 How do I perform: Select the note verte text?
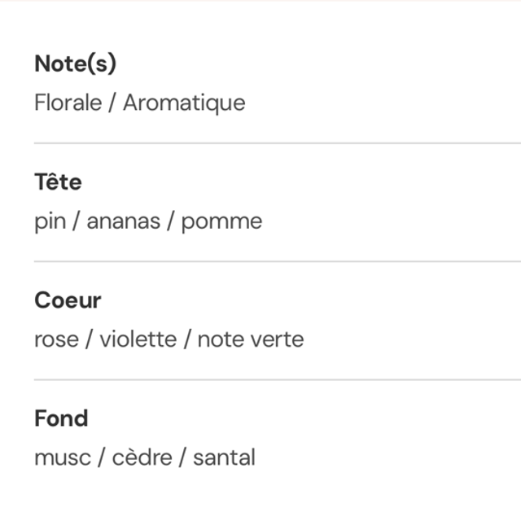(x=250, y=339)
